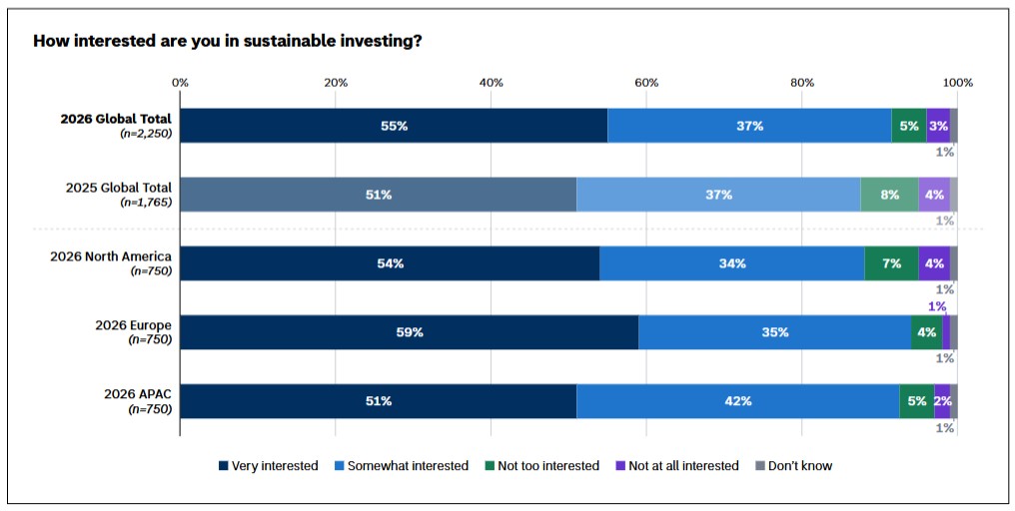Click the Very interested legend swatch
This screenshot has width=1015, height=511.
(x=224, y=466)
